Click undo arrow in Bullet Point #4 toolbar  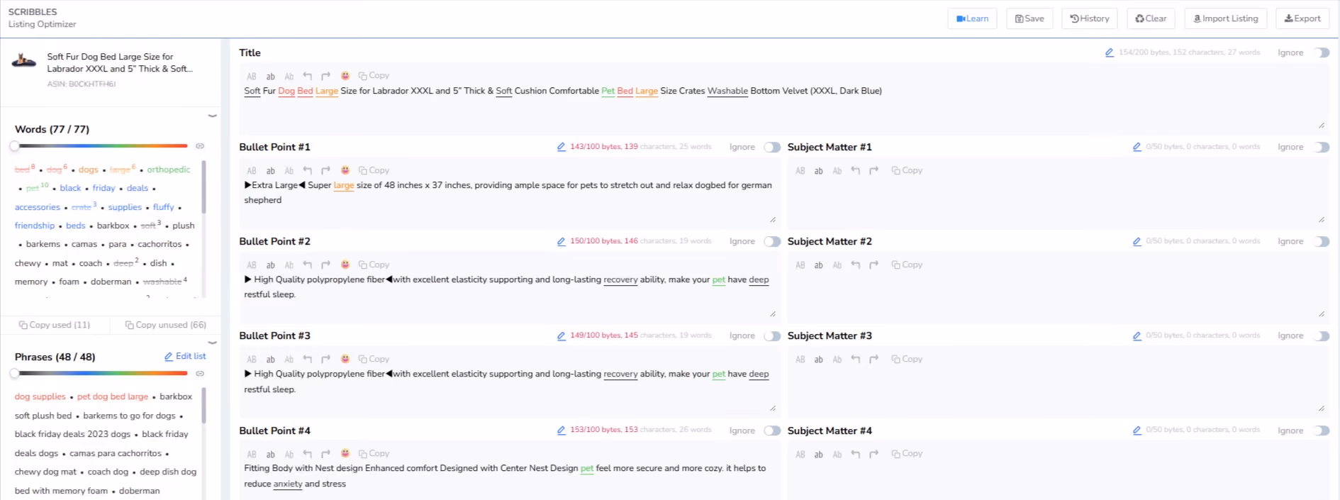point(307,454)
